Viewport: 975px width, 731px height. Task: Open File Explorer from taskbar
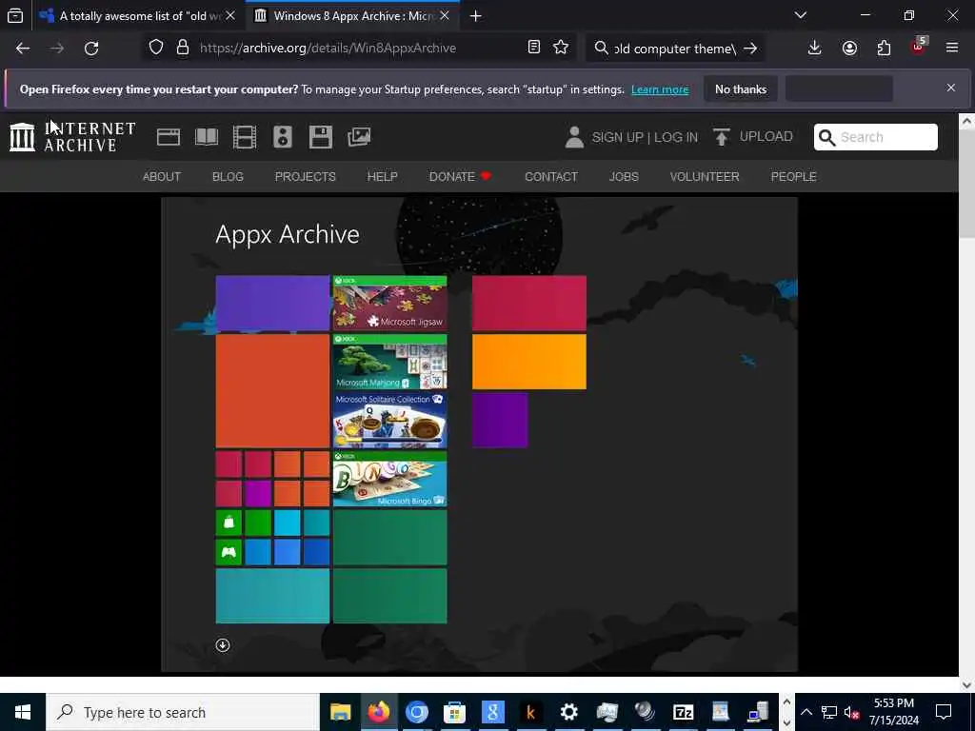(x=340, y=712)
